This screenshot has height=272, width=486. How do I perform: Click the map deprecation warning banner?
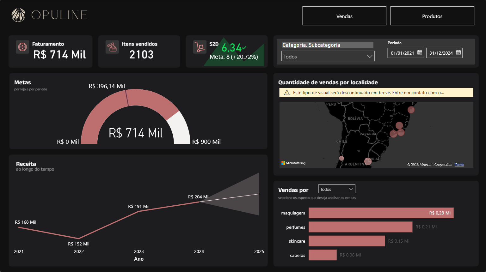coord(376,93)
